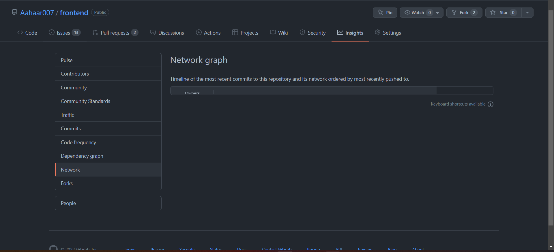This screenshot has height=252, width=554.
Task: Fork the repository with the Fork button
Action: (x=464, y=13)
